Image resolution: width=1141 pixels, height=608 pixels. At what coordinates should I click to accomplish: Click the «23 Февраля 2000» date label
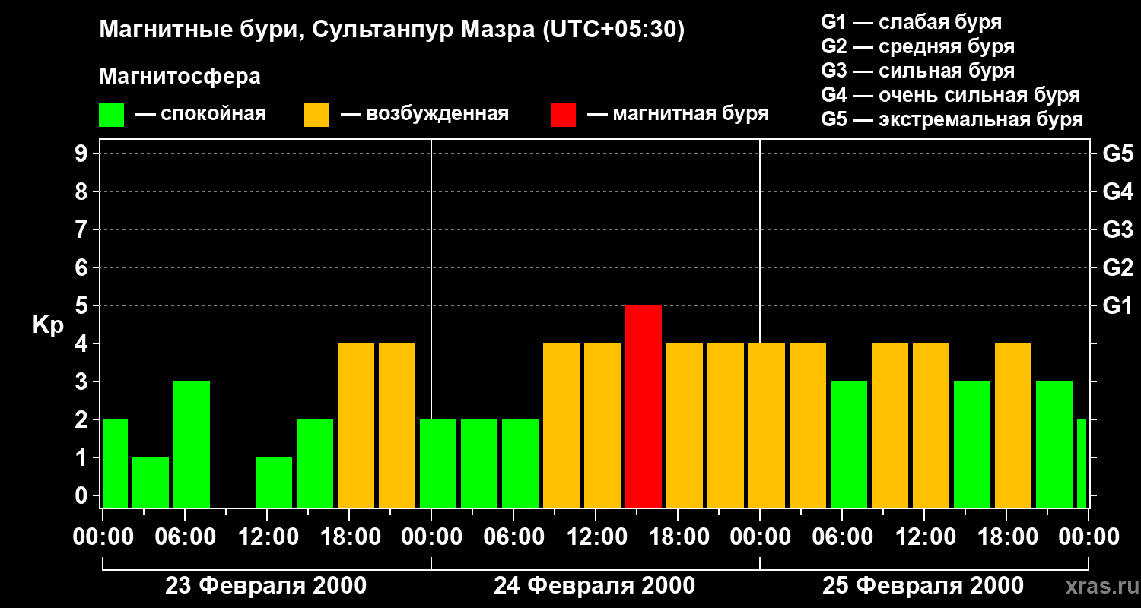click(x=266, y=586)
